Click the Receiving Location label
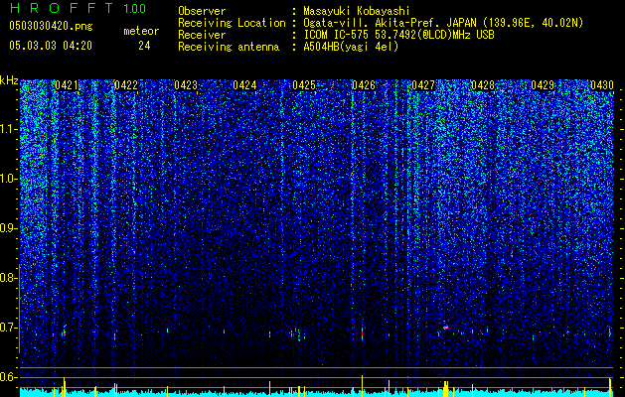 (232, 23)
